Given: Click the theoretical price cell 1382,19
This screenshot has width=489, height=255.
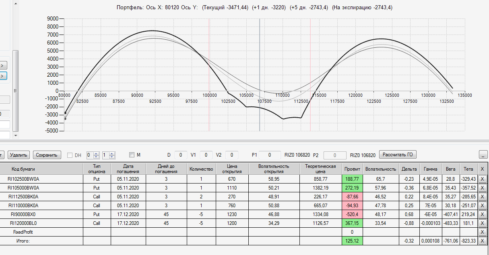Looking at the screenshot, I should (320, 188).
